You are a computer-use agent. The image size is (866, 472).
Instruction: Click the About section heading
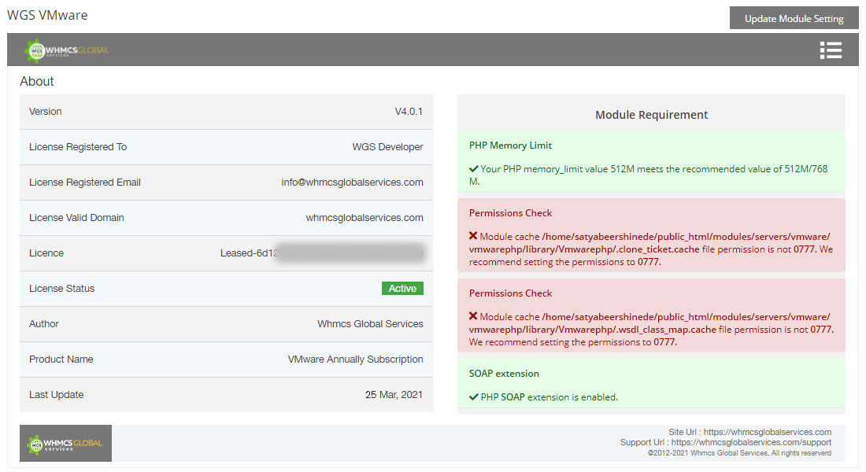click(x=37, y=82)
